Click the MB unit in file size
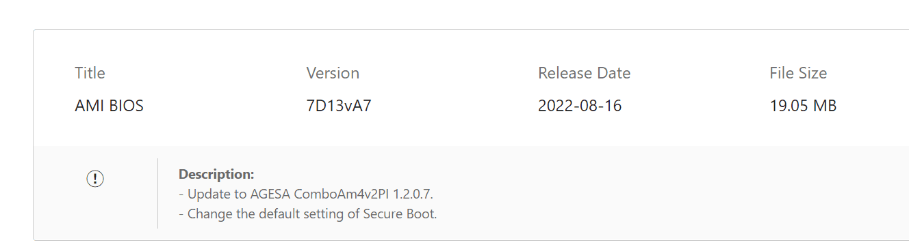The image size is (909, 247). (824, 106)
